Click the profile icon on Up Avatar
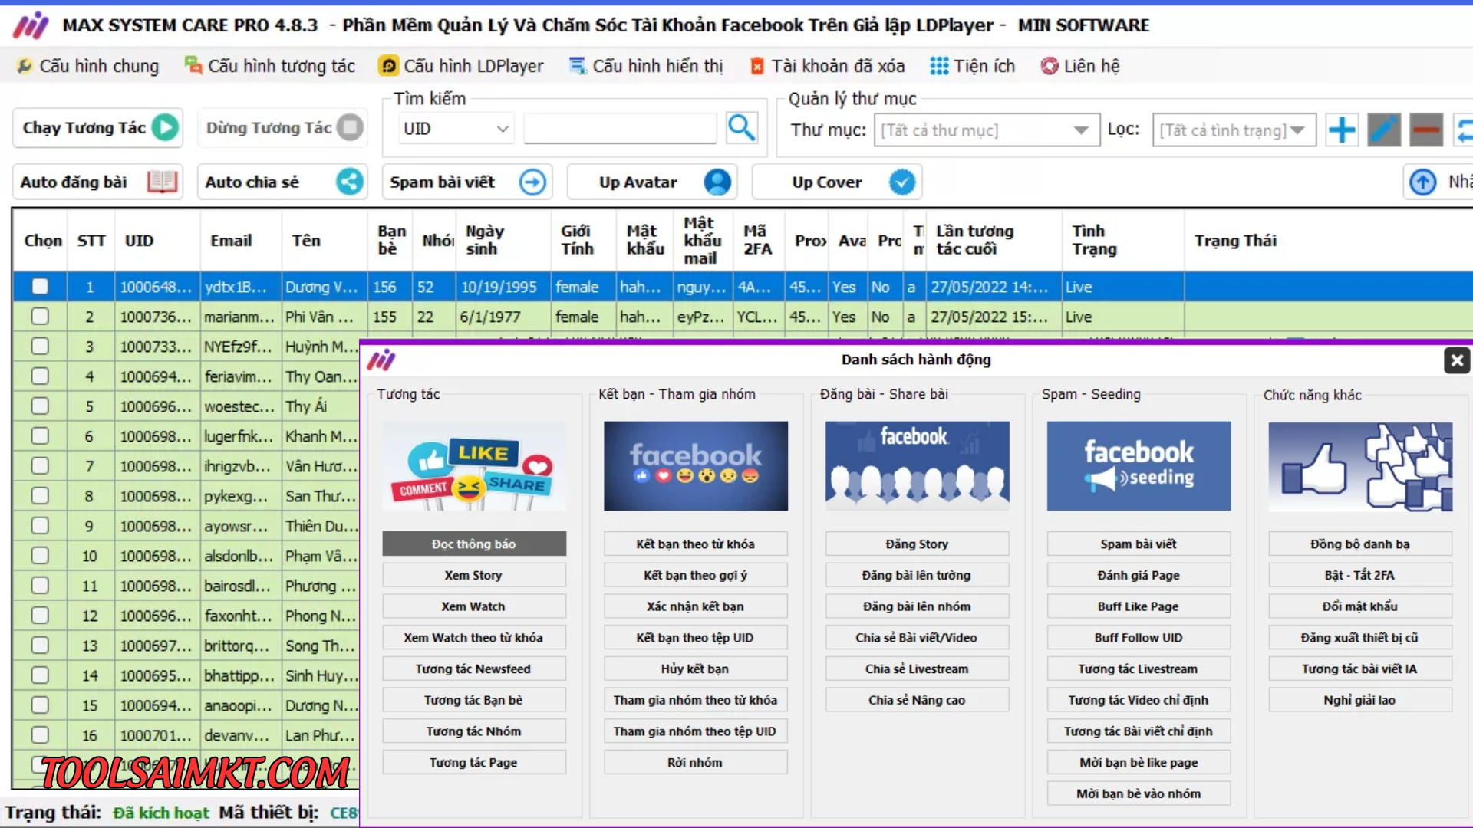The width and height of the screenshot is (1473, 828). pyautogui.click(x=717, y=182)
